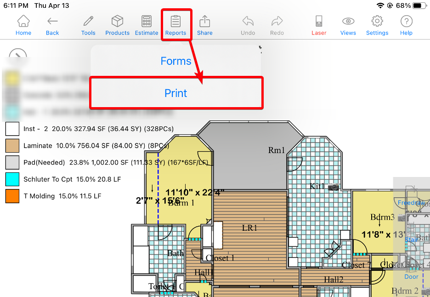Viewport: 430px width, 297px height.
Task: Select the Bdrm 1 room label
Action: (x=181, y=203)
